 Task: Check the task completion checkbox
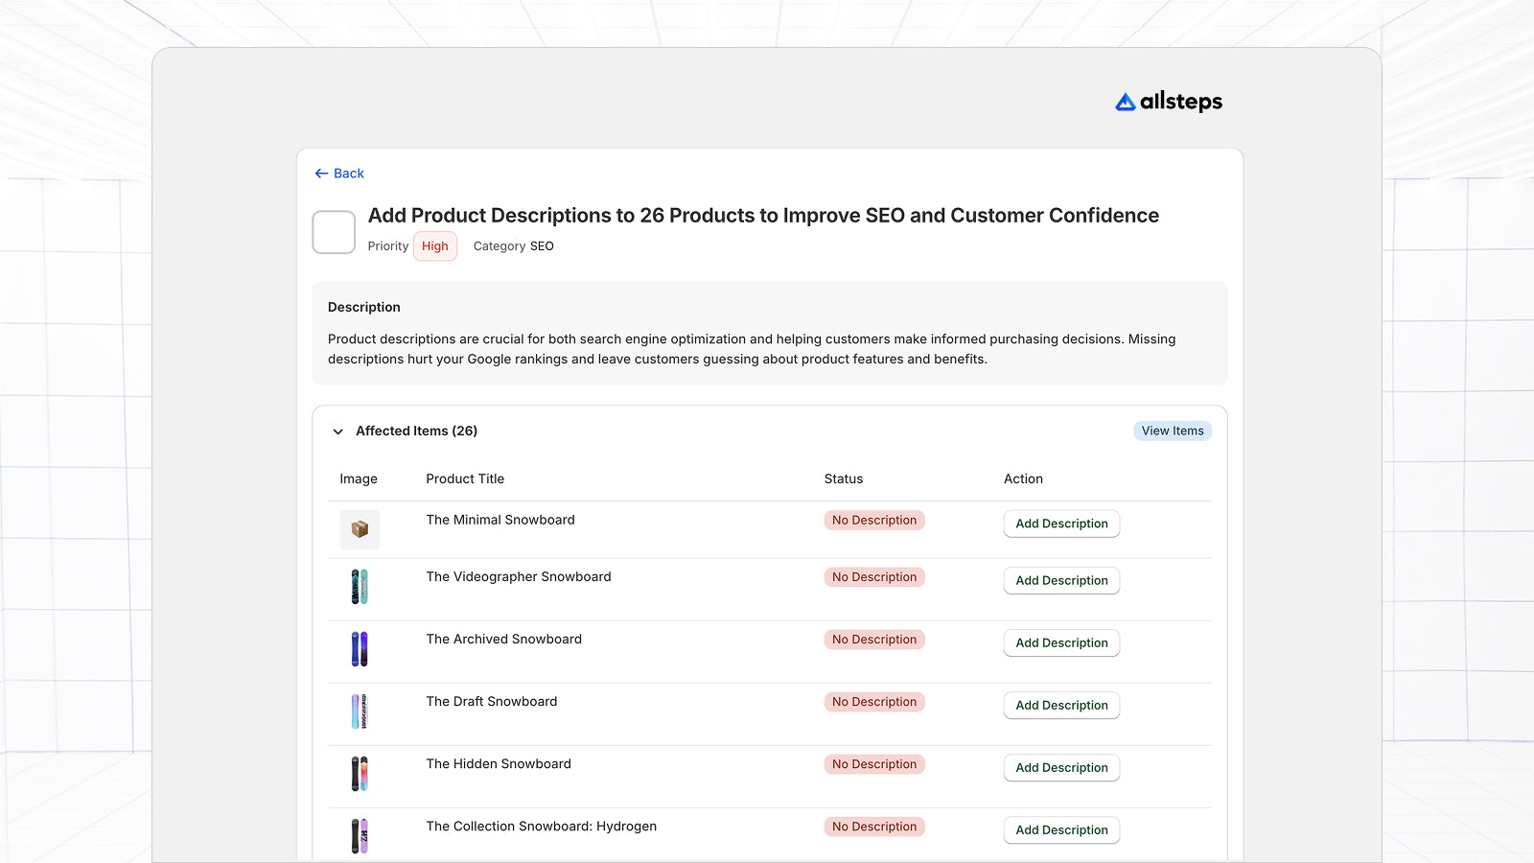(x=334, y=232)
